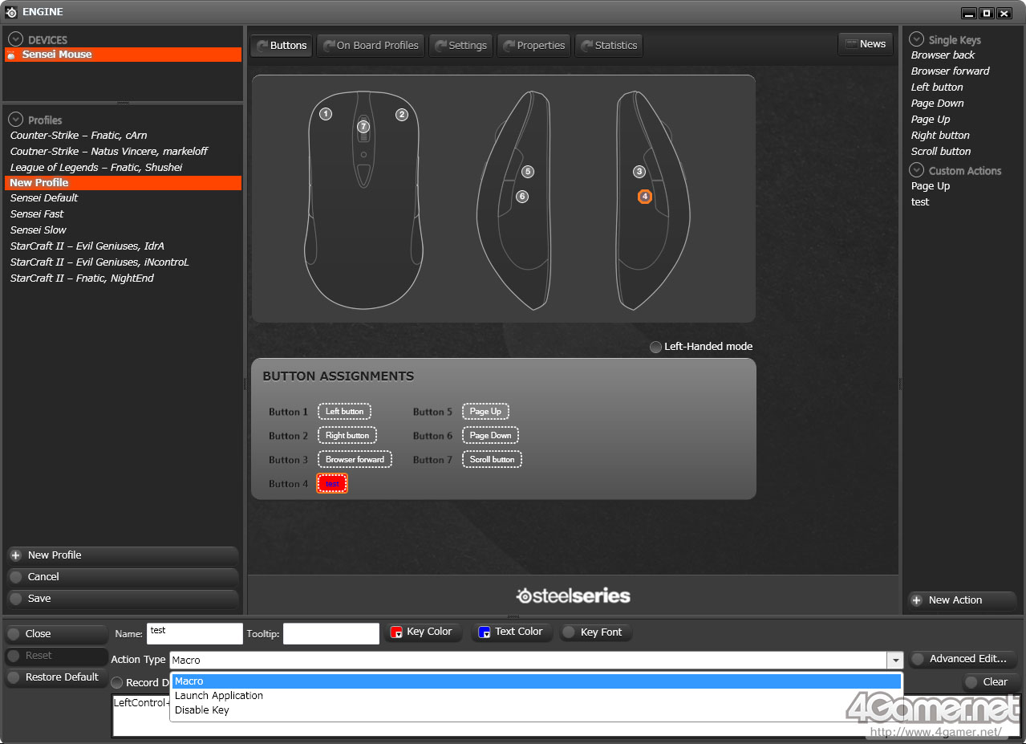Collapse the Single Keys section
Viewport: 1026px width, 744px height.
click(x=916, y=39)
